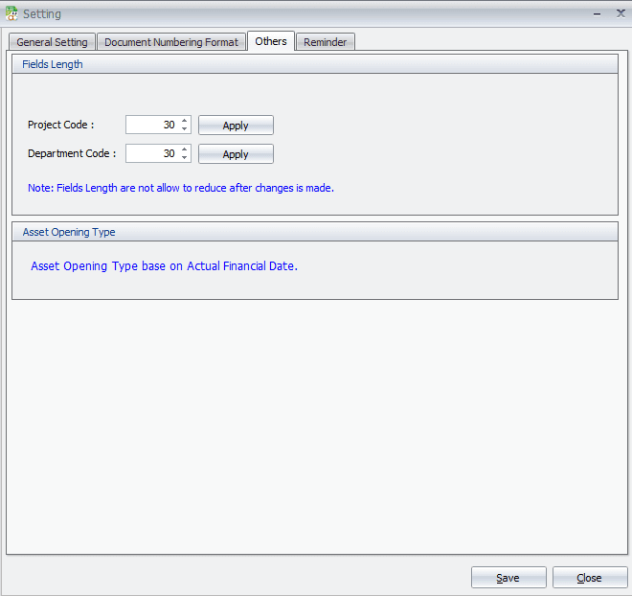Decrease Project Code length with down arrow
Image resolution: width=632 pixels, height=596 pixels.
[184, 129]
